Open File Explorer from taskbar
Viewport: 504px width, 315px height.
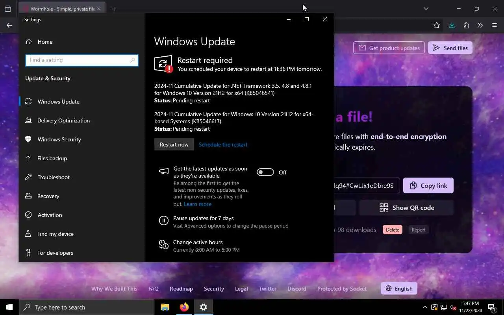tap(165, 307)
